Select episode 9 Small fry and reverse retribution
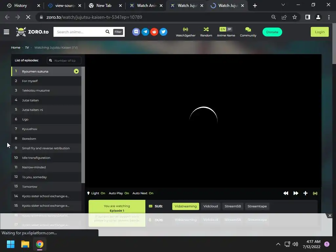336x252 pixels. [x=46, y=148]
